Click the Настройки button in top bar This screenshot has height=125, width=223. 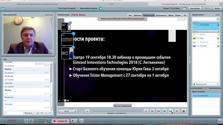pos(195,8)
